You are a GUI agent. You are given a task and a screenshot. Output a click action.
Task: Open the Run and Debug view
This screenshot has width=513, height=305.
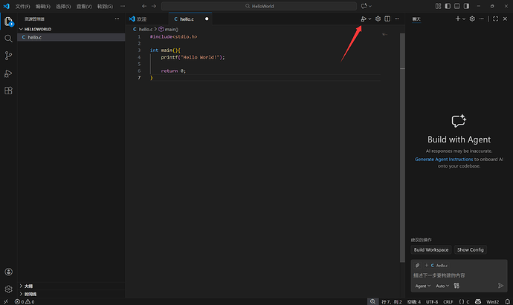click(x=8, y=73)
